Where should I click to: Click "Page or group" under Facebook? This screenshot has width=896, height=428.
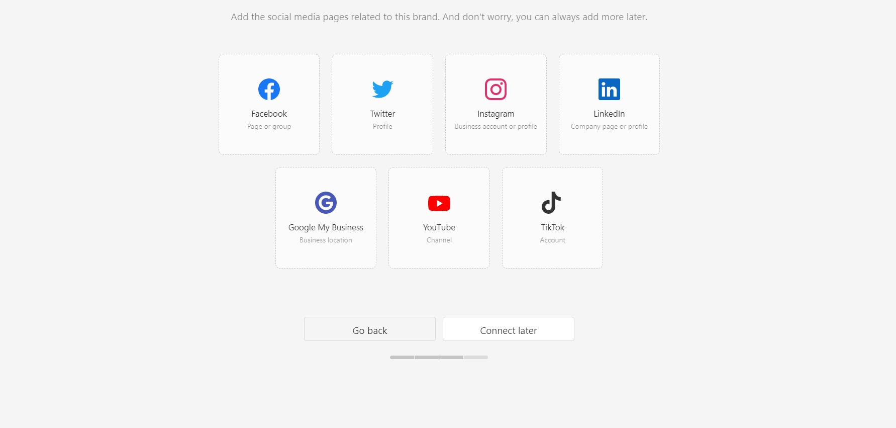point(269,126)
